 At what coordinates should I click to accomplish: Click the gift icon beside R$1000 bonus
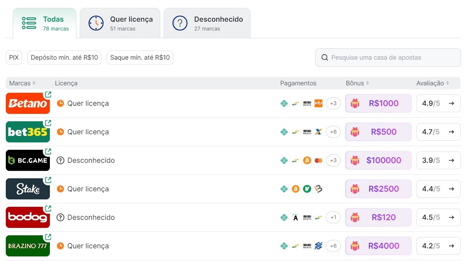(355, 103)
